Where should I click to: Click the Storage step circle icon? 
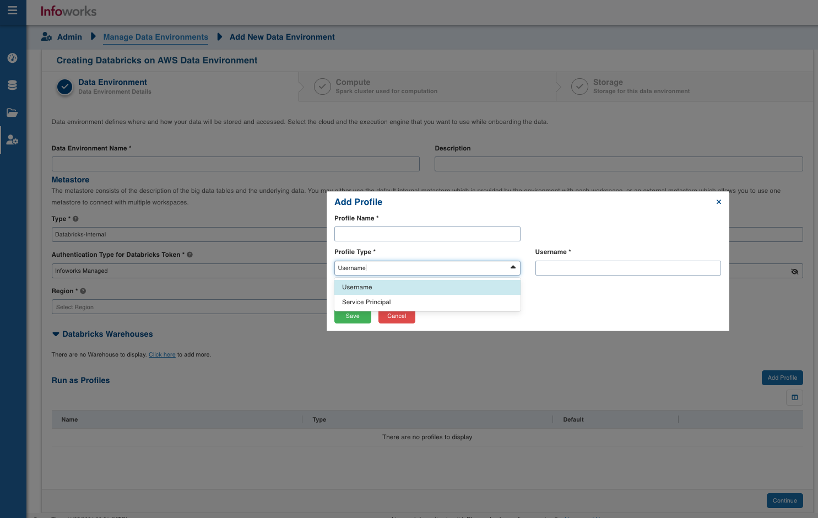click(579, 87)
